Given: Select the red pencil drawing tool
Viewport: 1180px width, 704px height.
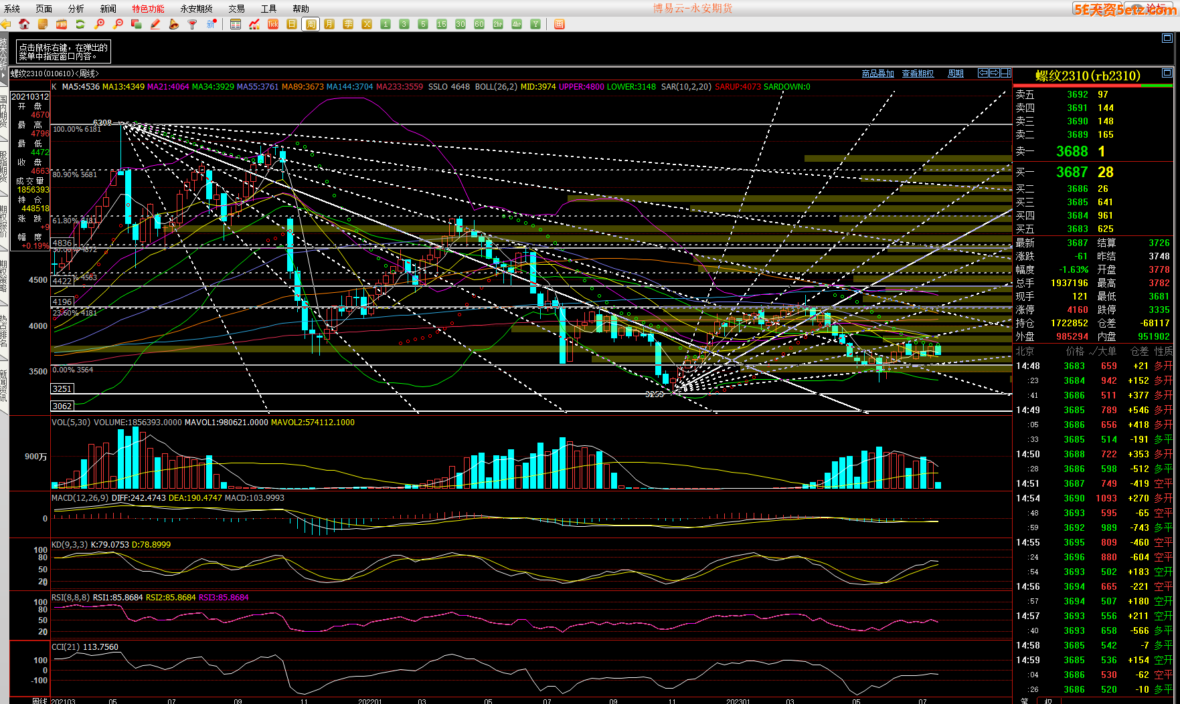Looking at the screenshot, I should 155,24.
